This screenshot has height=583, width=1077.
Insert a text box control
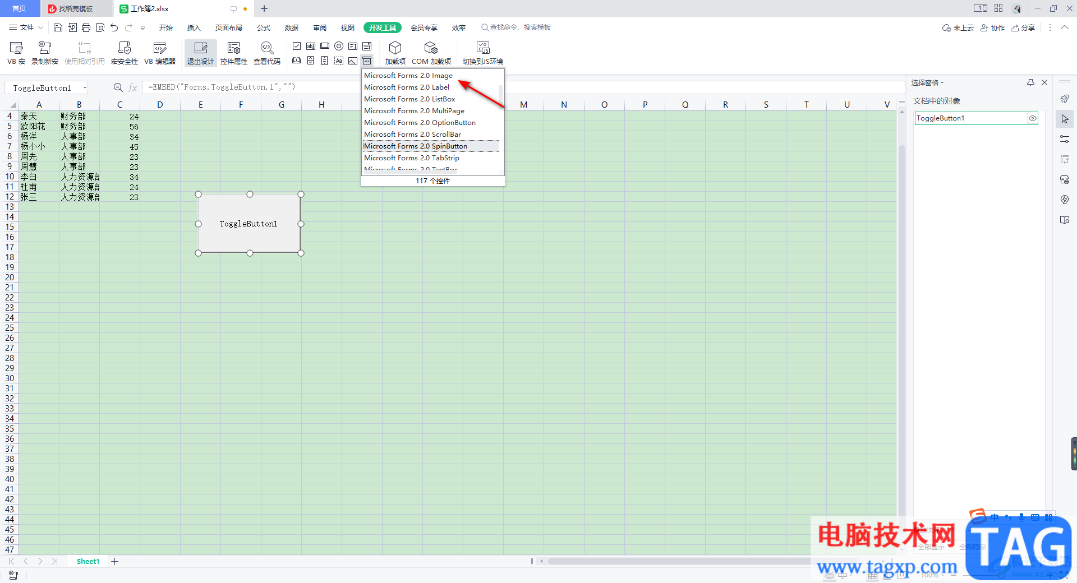[x=311, y=46]
